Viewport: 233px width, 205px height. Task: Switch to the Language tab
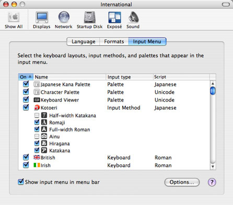click(83, 42)
